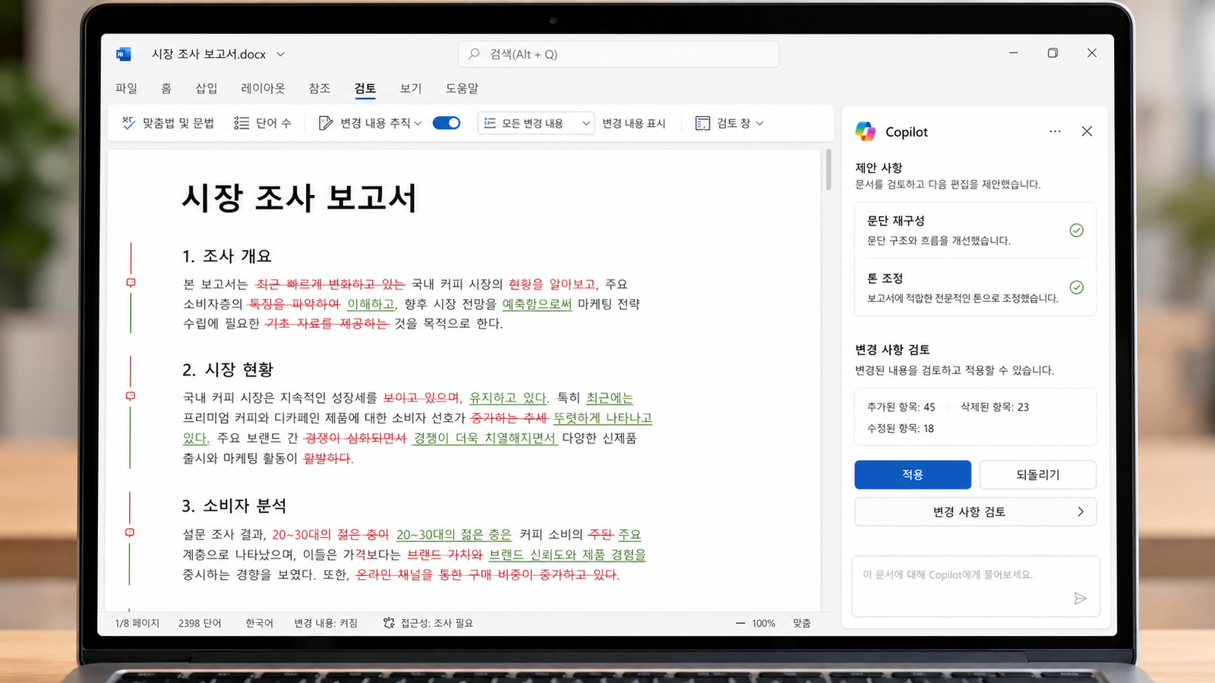This screenshot has width=1215, height=683.
Task: Click the 문단 재구성 suggestion card
Action: 975,230
